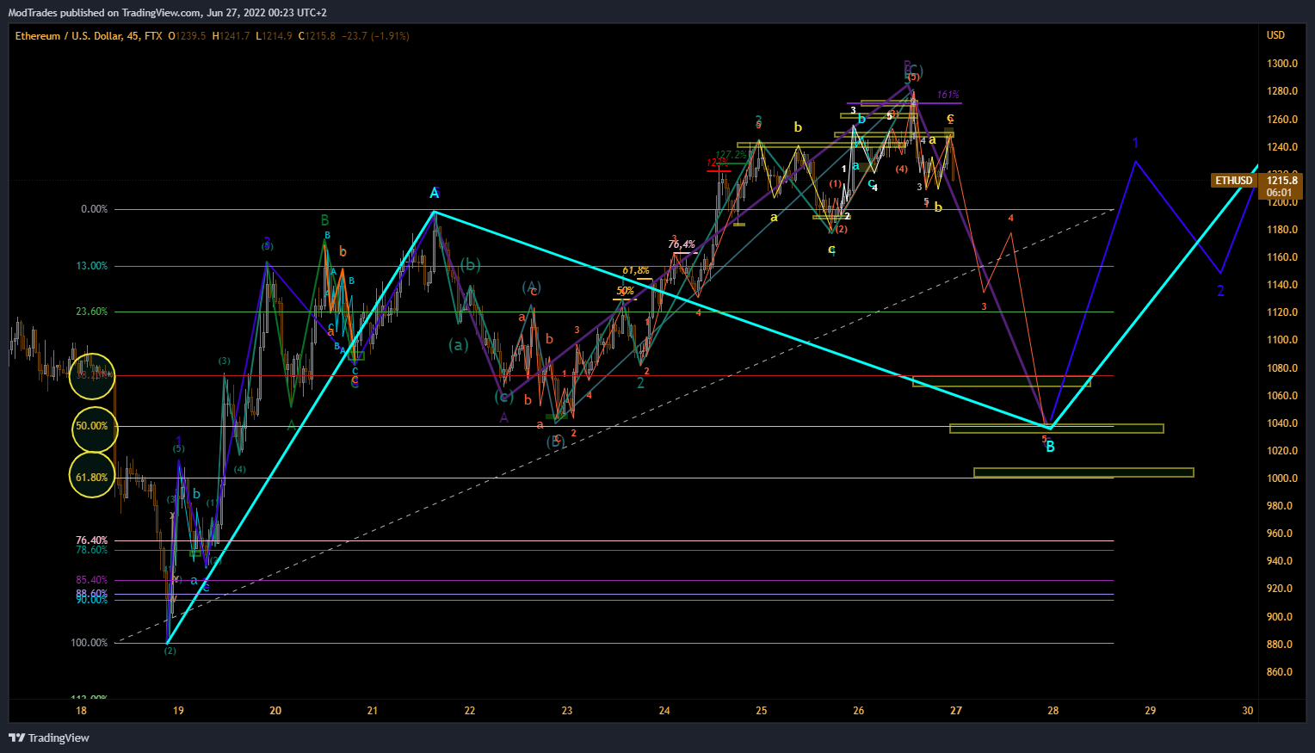
Task: Click the 1300.0 price axis label
Action: 1281,64
